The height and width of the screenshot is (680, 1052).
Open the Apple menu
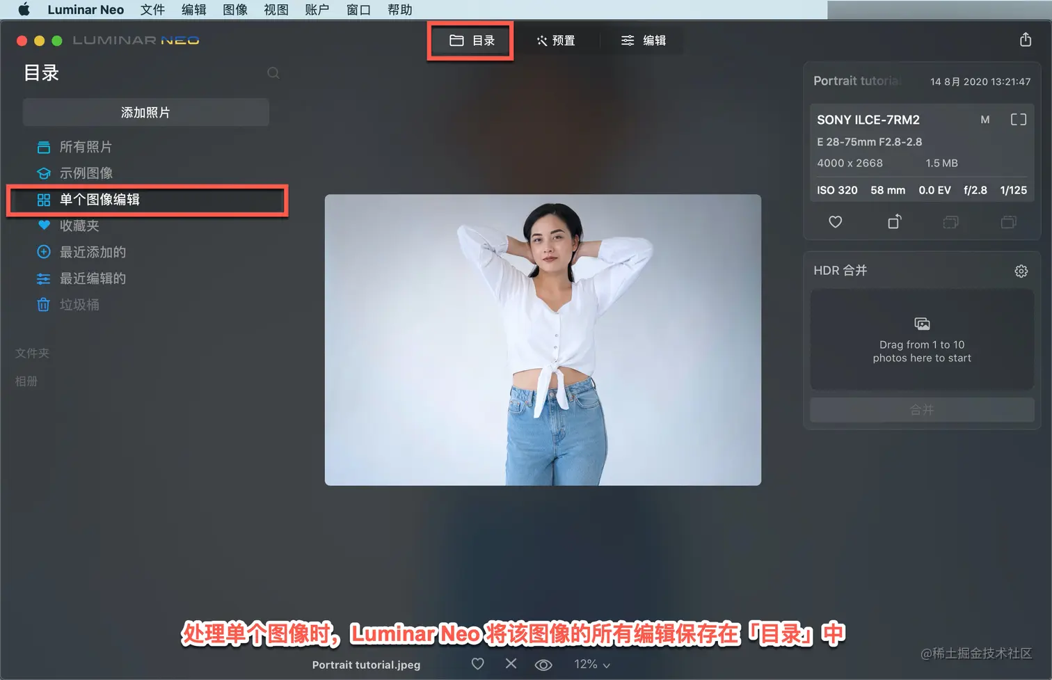pos(24,10)
